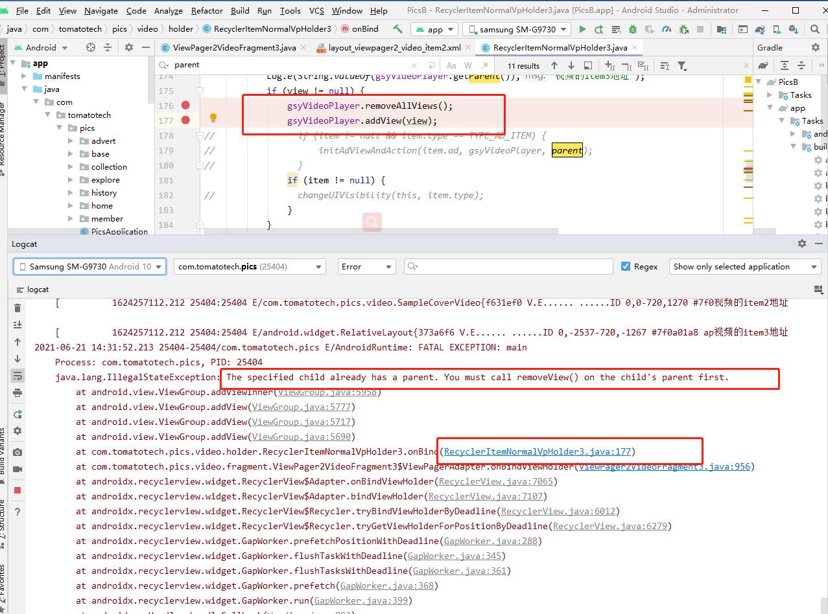Go to previous search occurrence arrow
Image resolution: width=828 pixels, height=614 pixels.
[554, 65]
